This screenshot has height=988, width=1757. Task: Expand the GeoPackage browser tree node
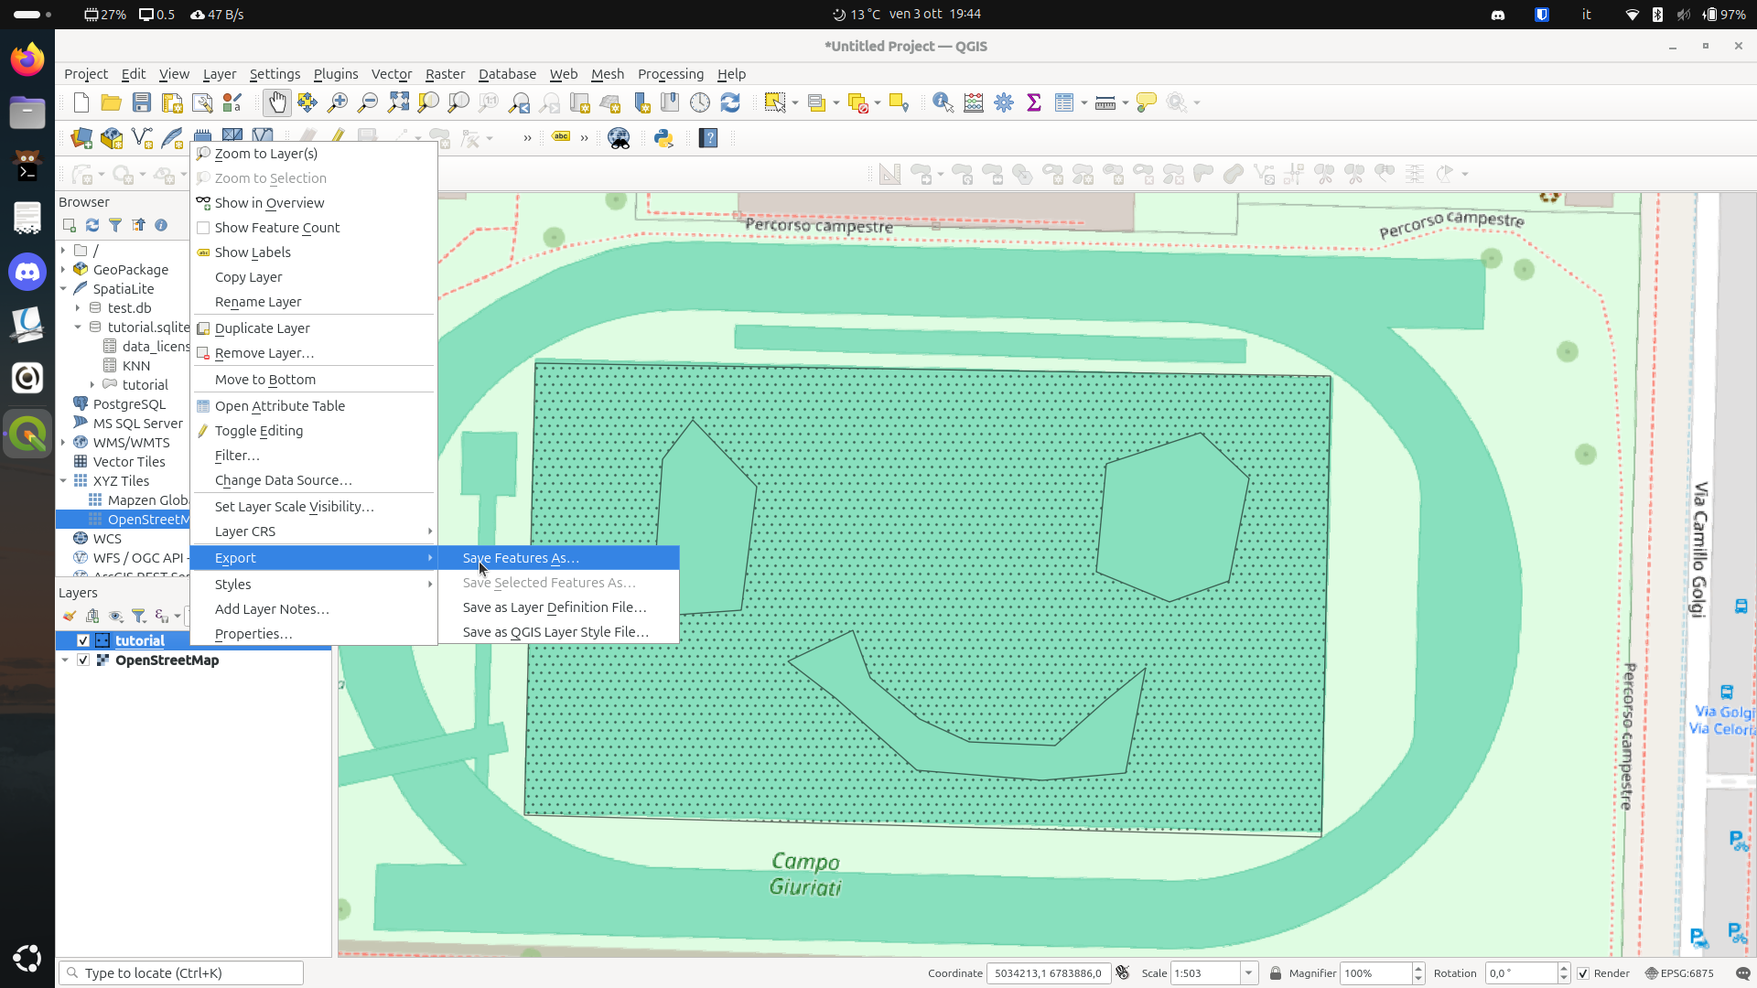63,270
